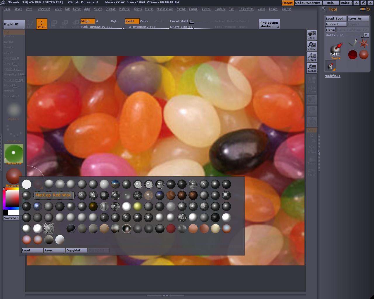Select the Zoom canvas tool
The height and width of the screenshot is (299, 374).
tap(312, 46)
